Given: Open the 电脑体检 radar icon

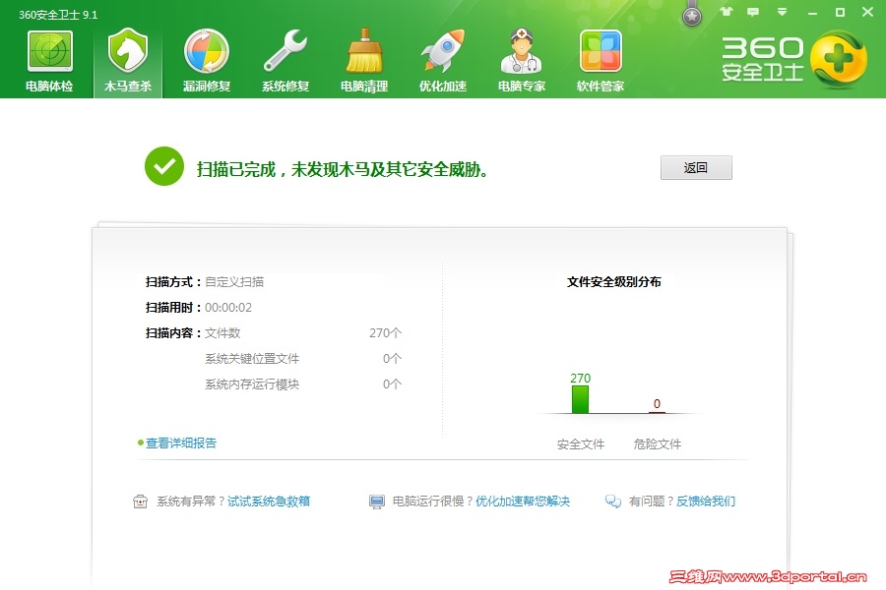Looking at the screenshot, I should click(50, 51).
